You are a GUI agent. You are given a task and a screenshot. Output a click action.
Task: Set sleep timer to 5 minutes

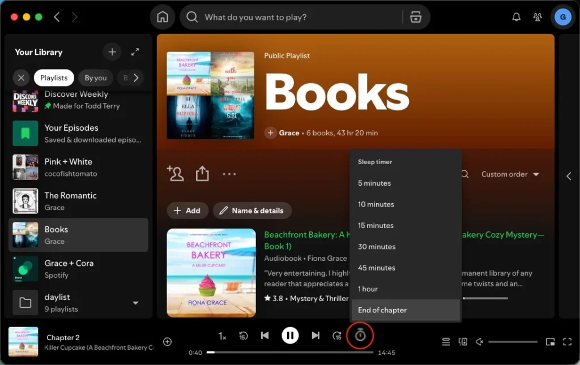point(405,183)
